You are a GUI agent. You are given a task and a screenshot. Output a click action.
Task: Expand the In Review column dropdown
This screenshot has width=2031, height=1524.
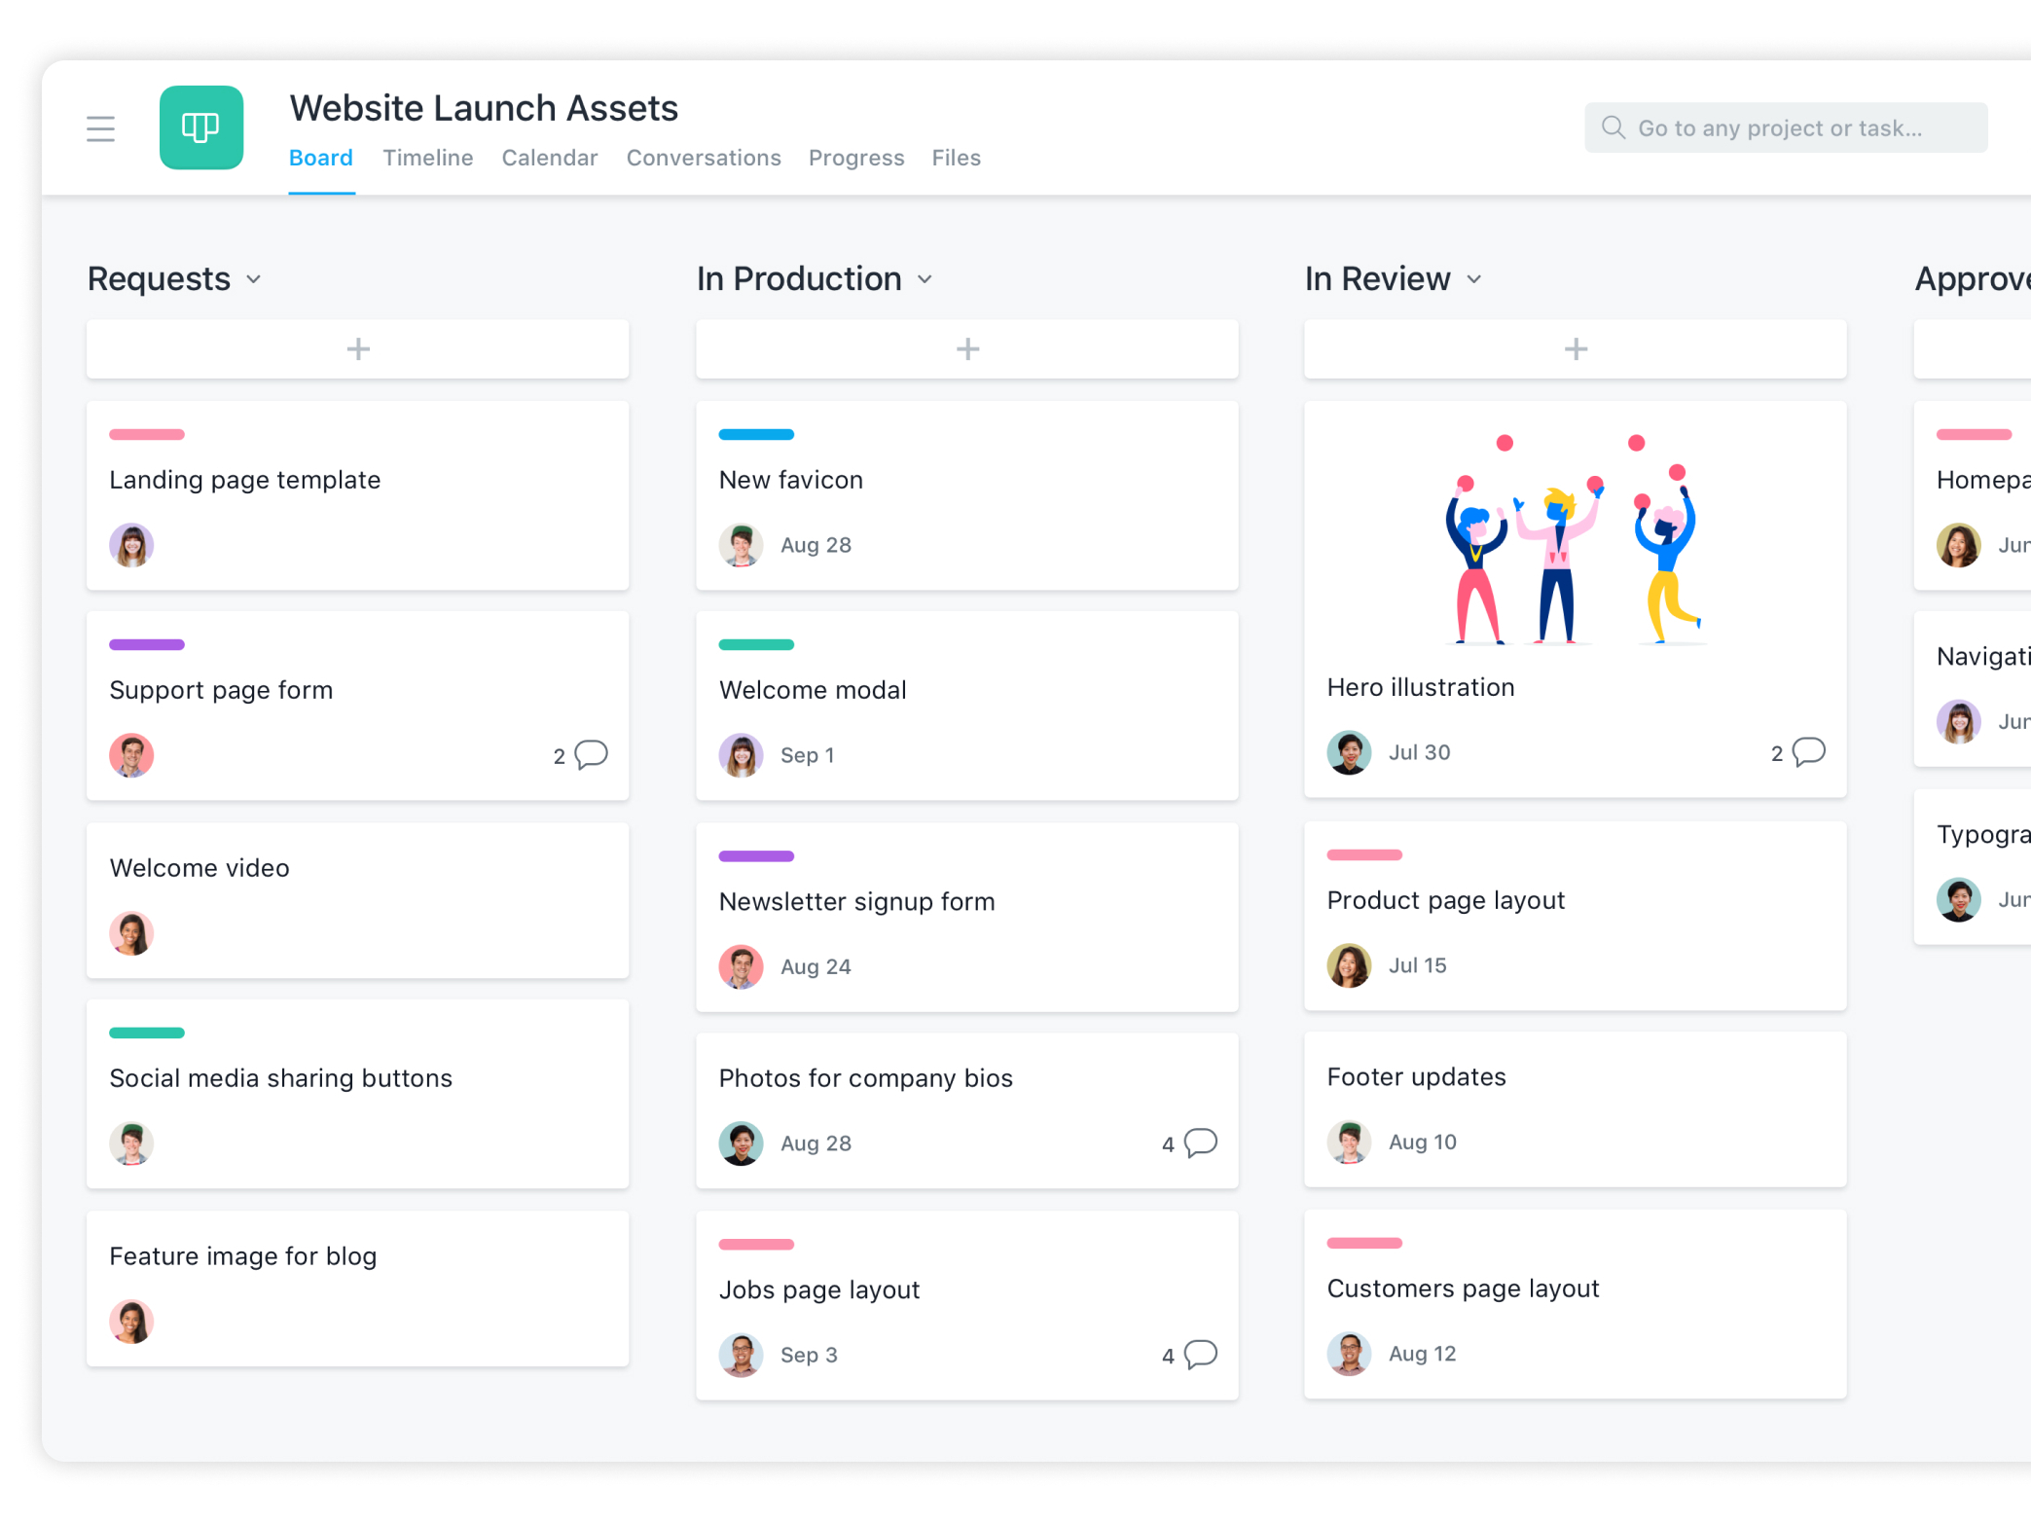[1472, 280]
